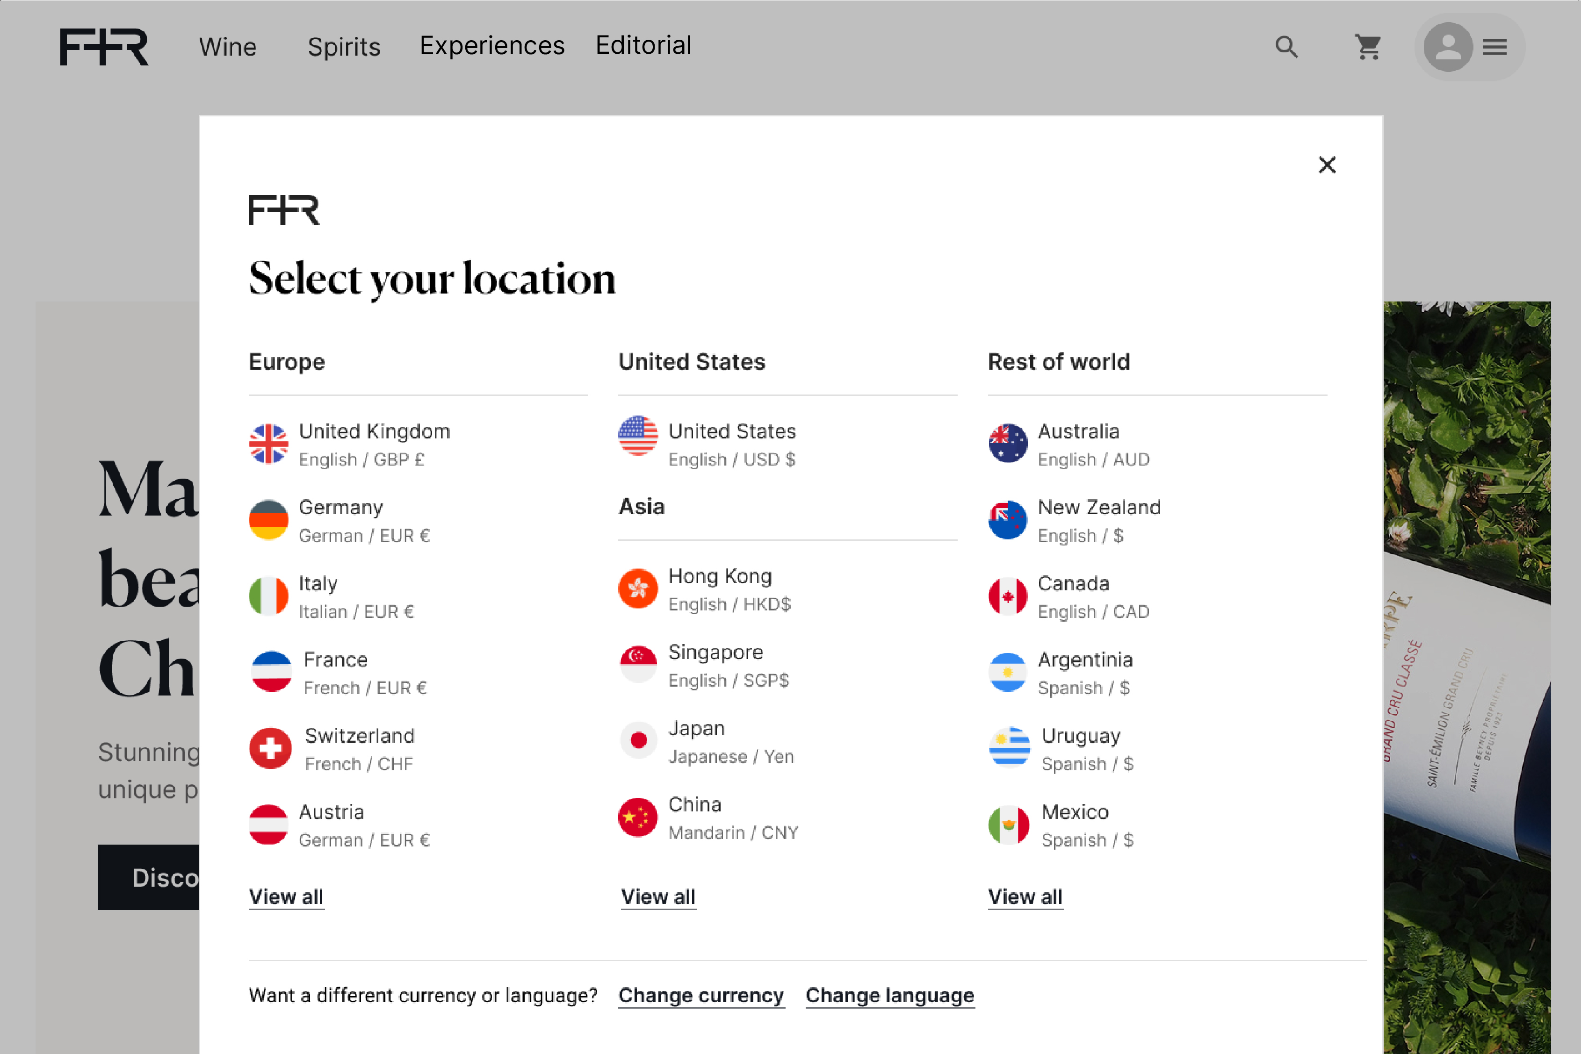The height and width of the screenshot is (1054, 1581).
Task: Open the Wine menu
Action: pyautogui.click(x=227, y=47)
